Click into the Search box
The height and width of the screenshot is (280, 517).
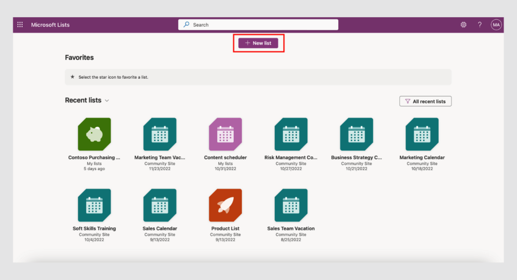(x=258, y=25)
